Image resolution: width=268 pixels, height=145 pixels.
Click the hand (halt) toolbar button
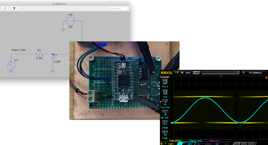[x=5, y=8]
